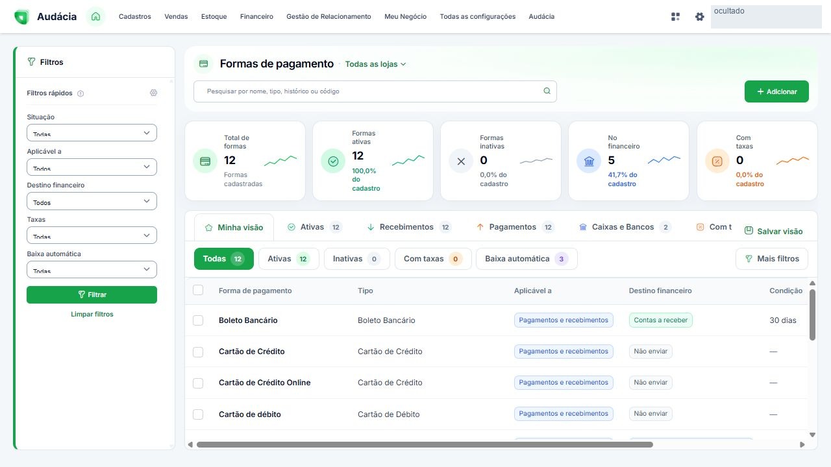Switch to the Recebimentos tab

pyautogui.click(x=409, y=227)
